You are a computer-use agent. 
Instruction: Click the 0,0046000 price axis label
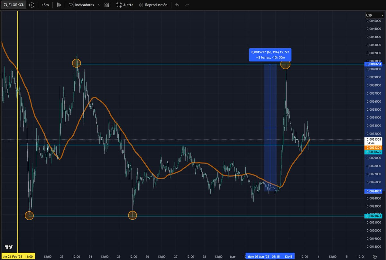click(x=373, y=21)
